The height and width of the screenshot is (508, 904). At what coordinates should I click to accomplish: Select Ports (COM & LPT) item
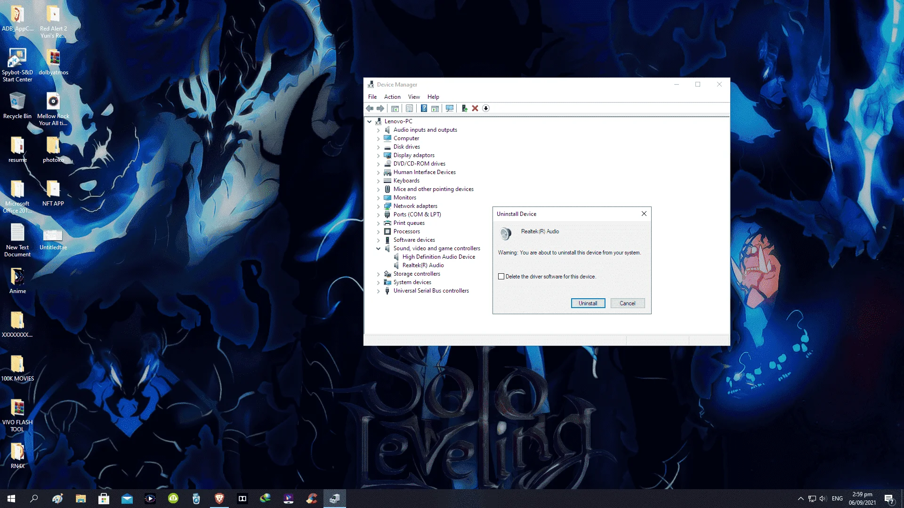click(417, 214)
